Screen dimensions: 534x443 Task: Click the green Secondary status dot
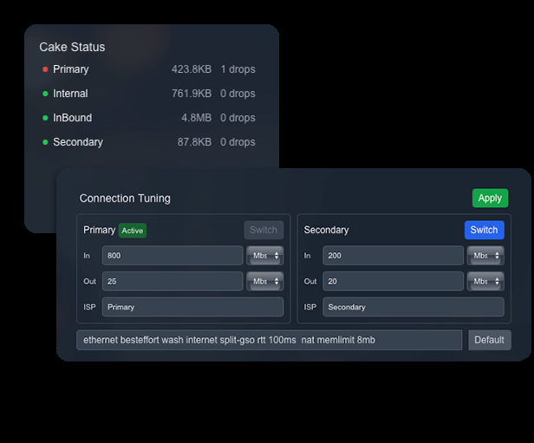pyautogui.click(x=45, y=142)
